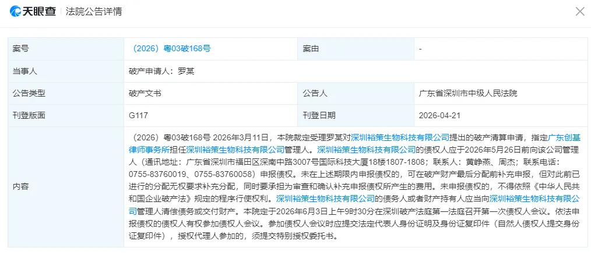Image resolution: width=591 pixels, height=255 pixels.
Task: Click 广东省深圳市中级人民法院 value
Action: click(468, 93)
